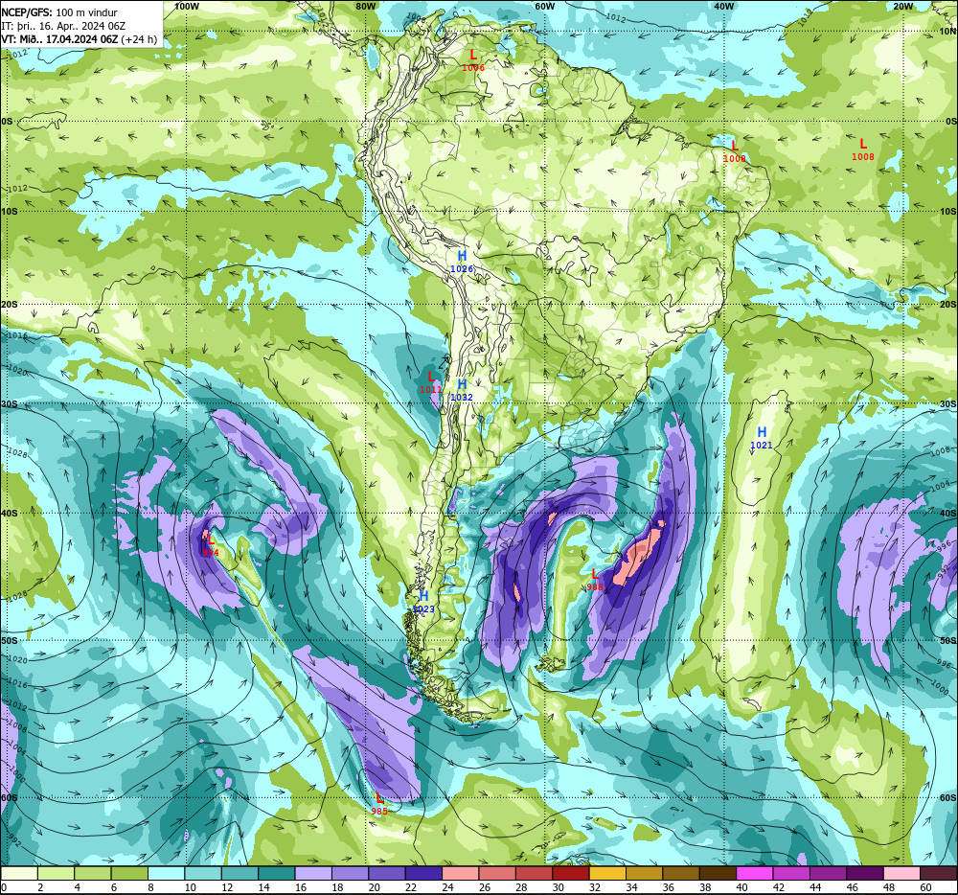The image size is (958, 895).
Task: Click the legend value 24
Action: (447, 887)
